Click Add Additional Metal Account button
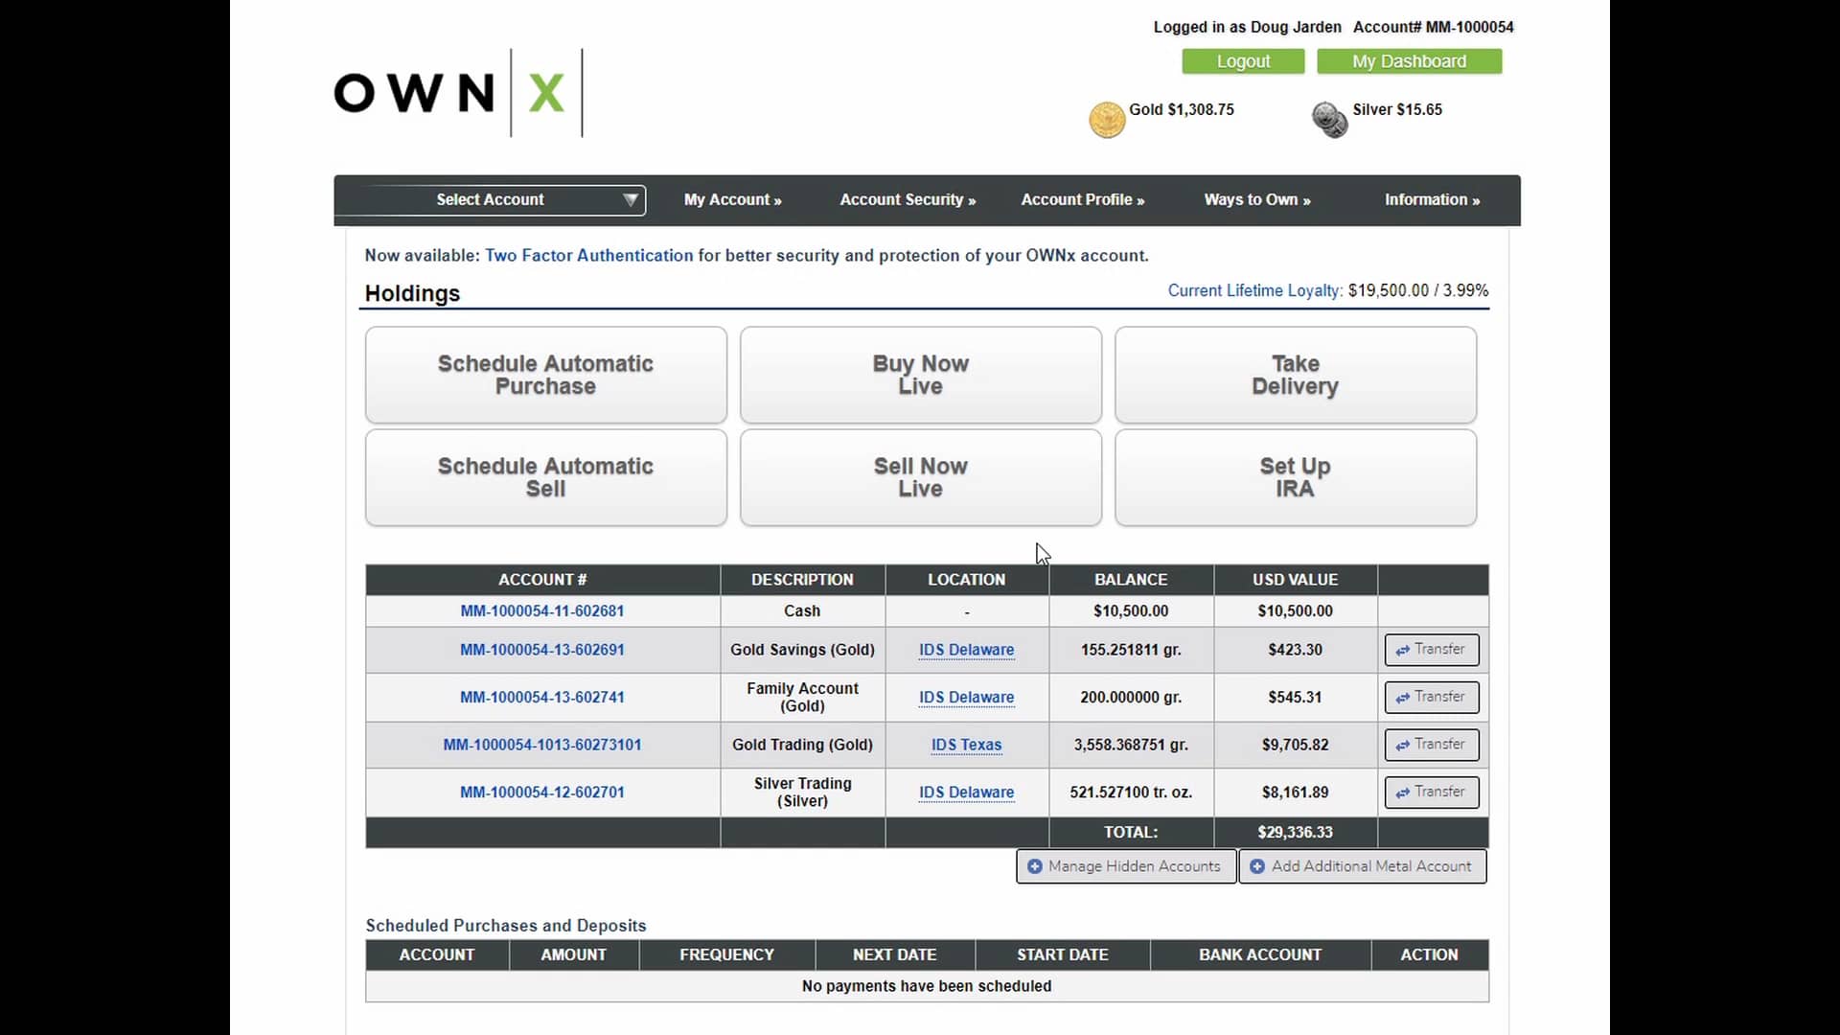The image size is (1840, 1035). pyautogui.click(x=1363, y=866)
